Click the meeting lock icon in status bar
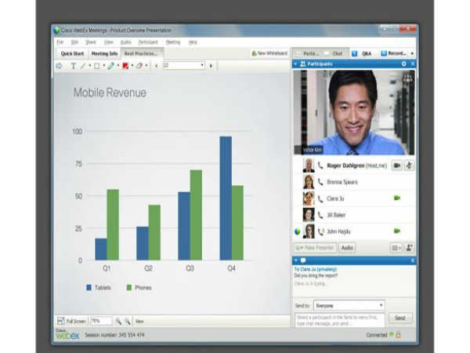470x353 pixels. tap(399, 334)
